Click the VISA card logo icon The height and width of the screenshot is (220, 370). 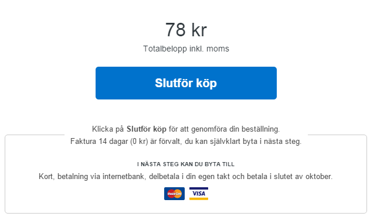pos(199,194)
